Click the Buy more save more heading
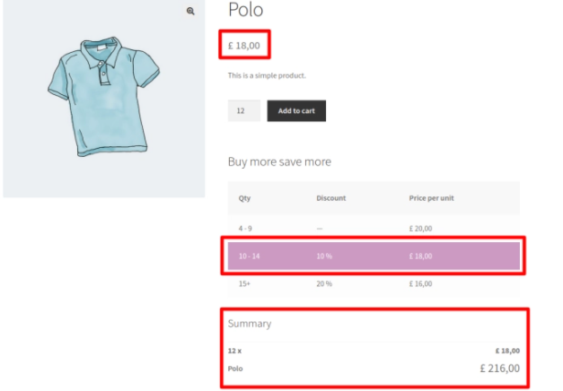Viewport: 563px width, 391px height. 279,161
